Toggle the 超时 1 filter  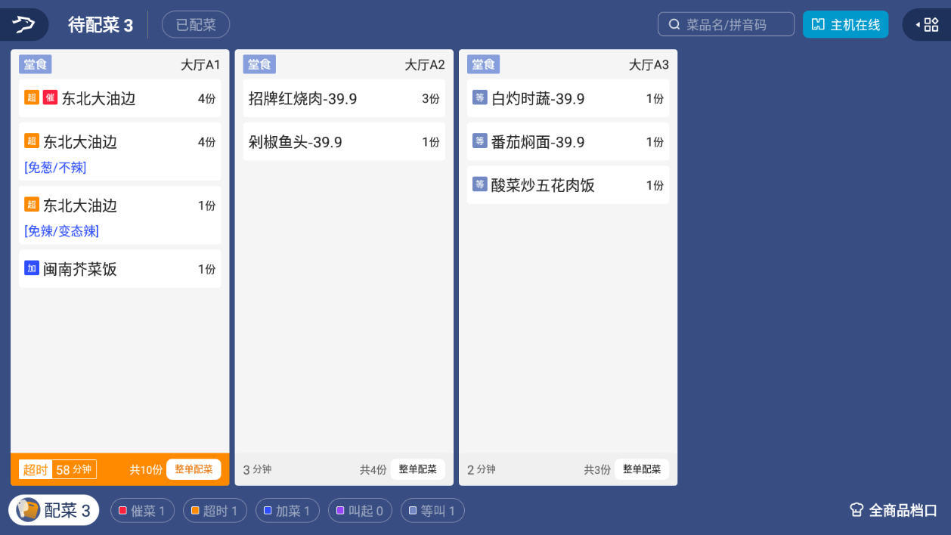[215, 511]
